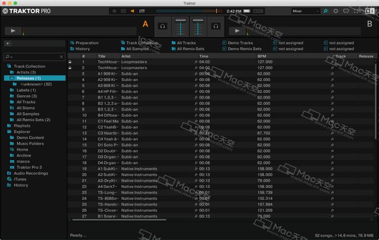Viewport: 379px width, 240px height.
Task: Select deck B focus letter
Action: [x=370, y=24]
